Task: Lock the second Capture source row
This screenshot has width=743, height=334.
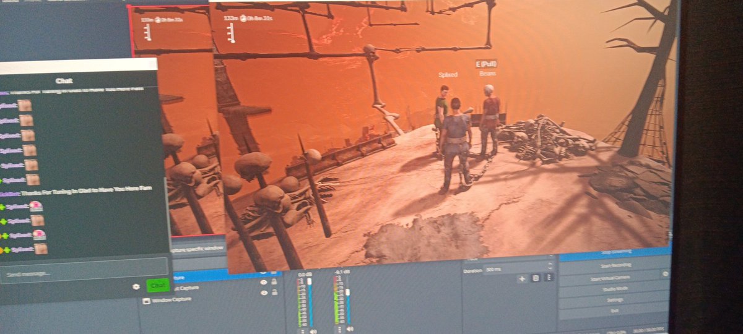Action: pyautogui.click(x=274, y=282)
